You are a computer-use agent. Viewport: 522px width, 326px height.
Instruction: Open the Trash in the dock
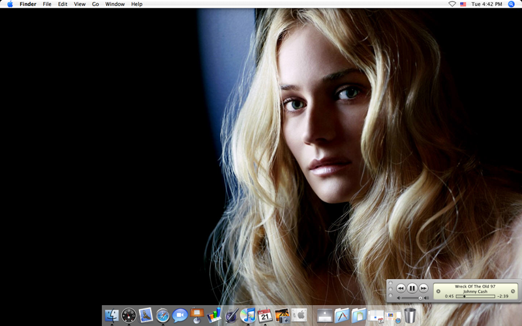click(410, 316)
